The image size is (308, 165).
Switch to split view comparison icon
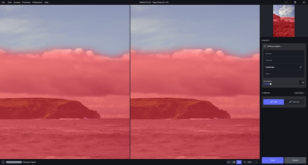pyautogui.click(x=234, y=162)
